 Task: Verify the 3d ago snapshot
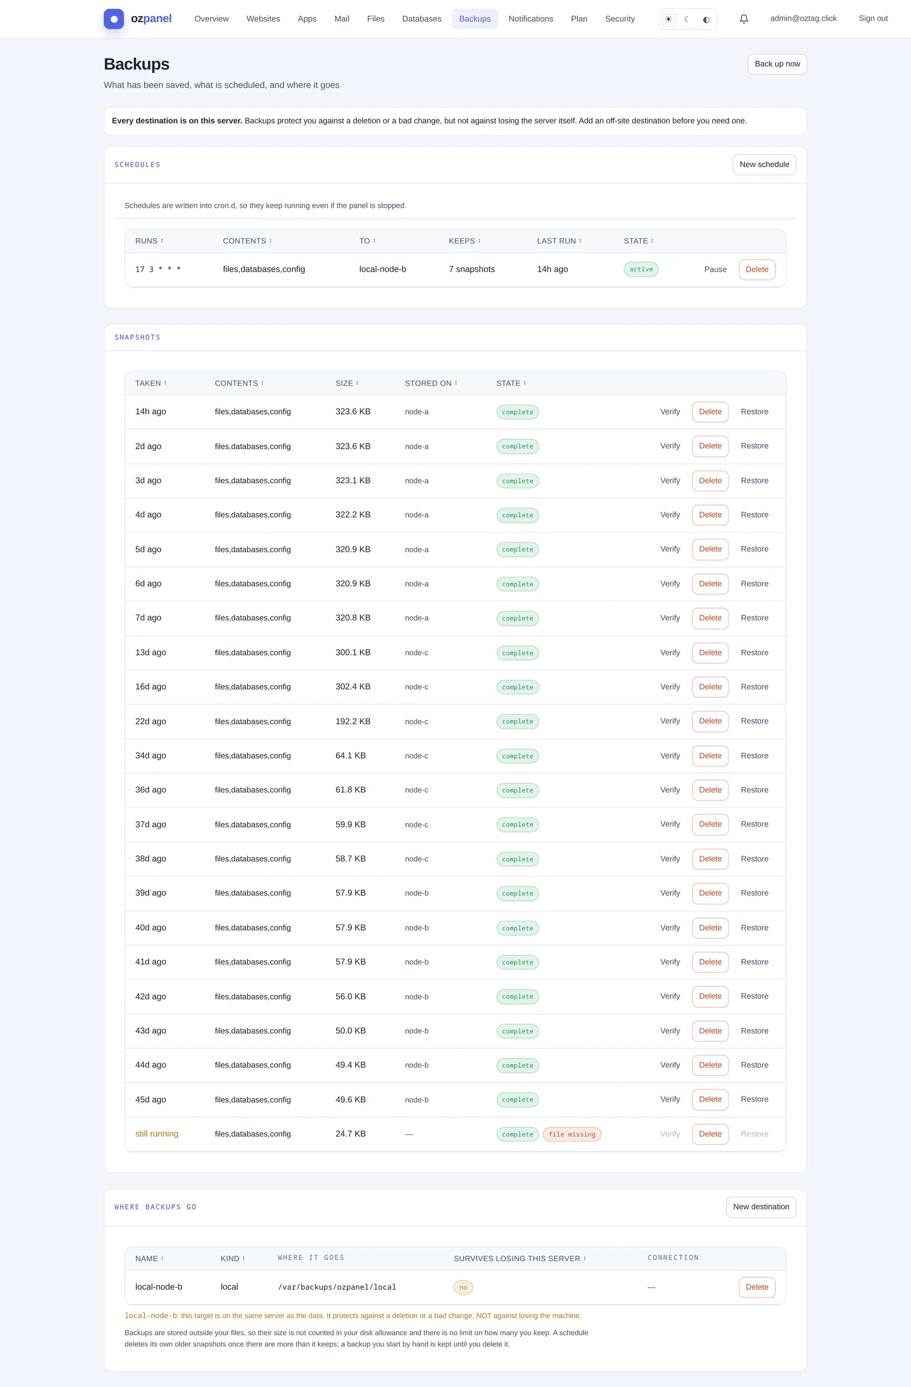pyautogui.click(x=670, y=481)
